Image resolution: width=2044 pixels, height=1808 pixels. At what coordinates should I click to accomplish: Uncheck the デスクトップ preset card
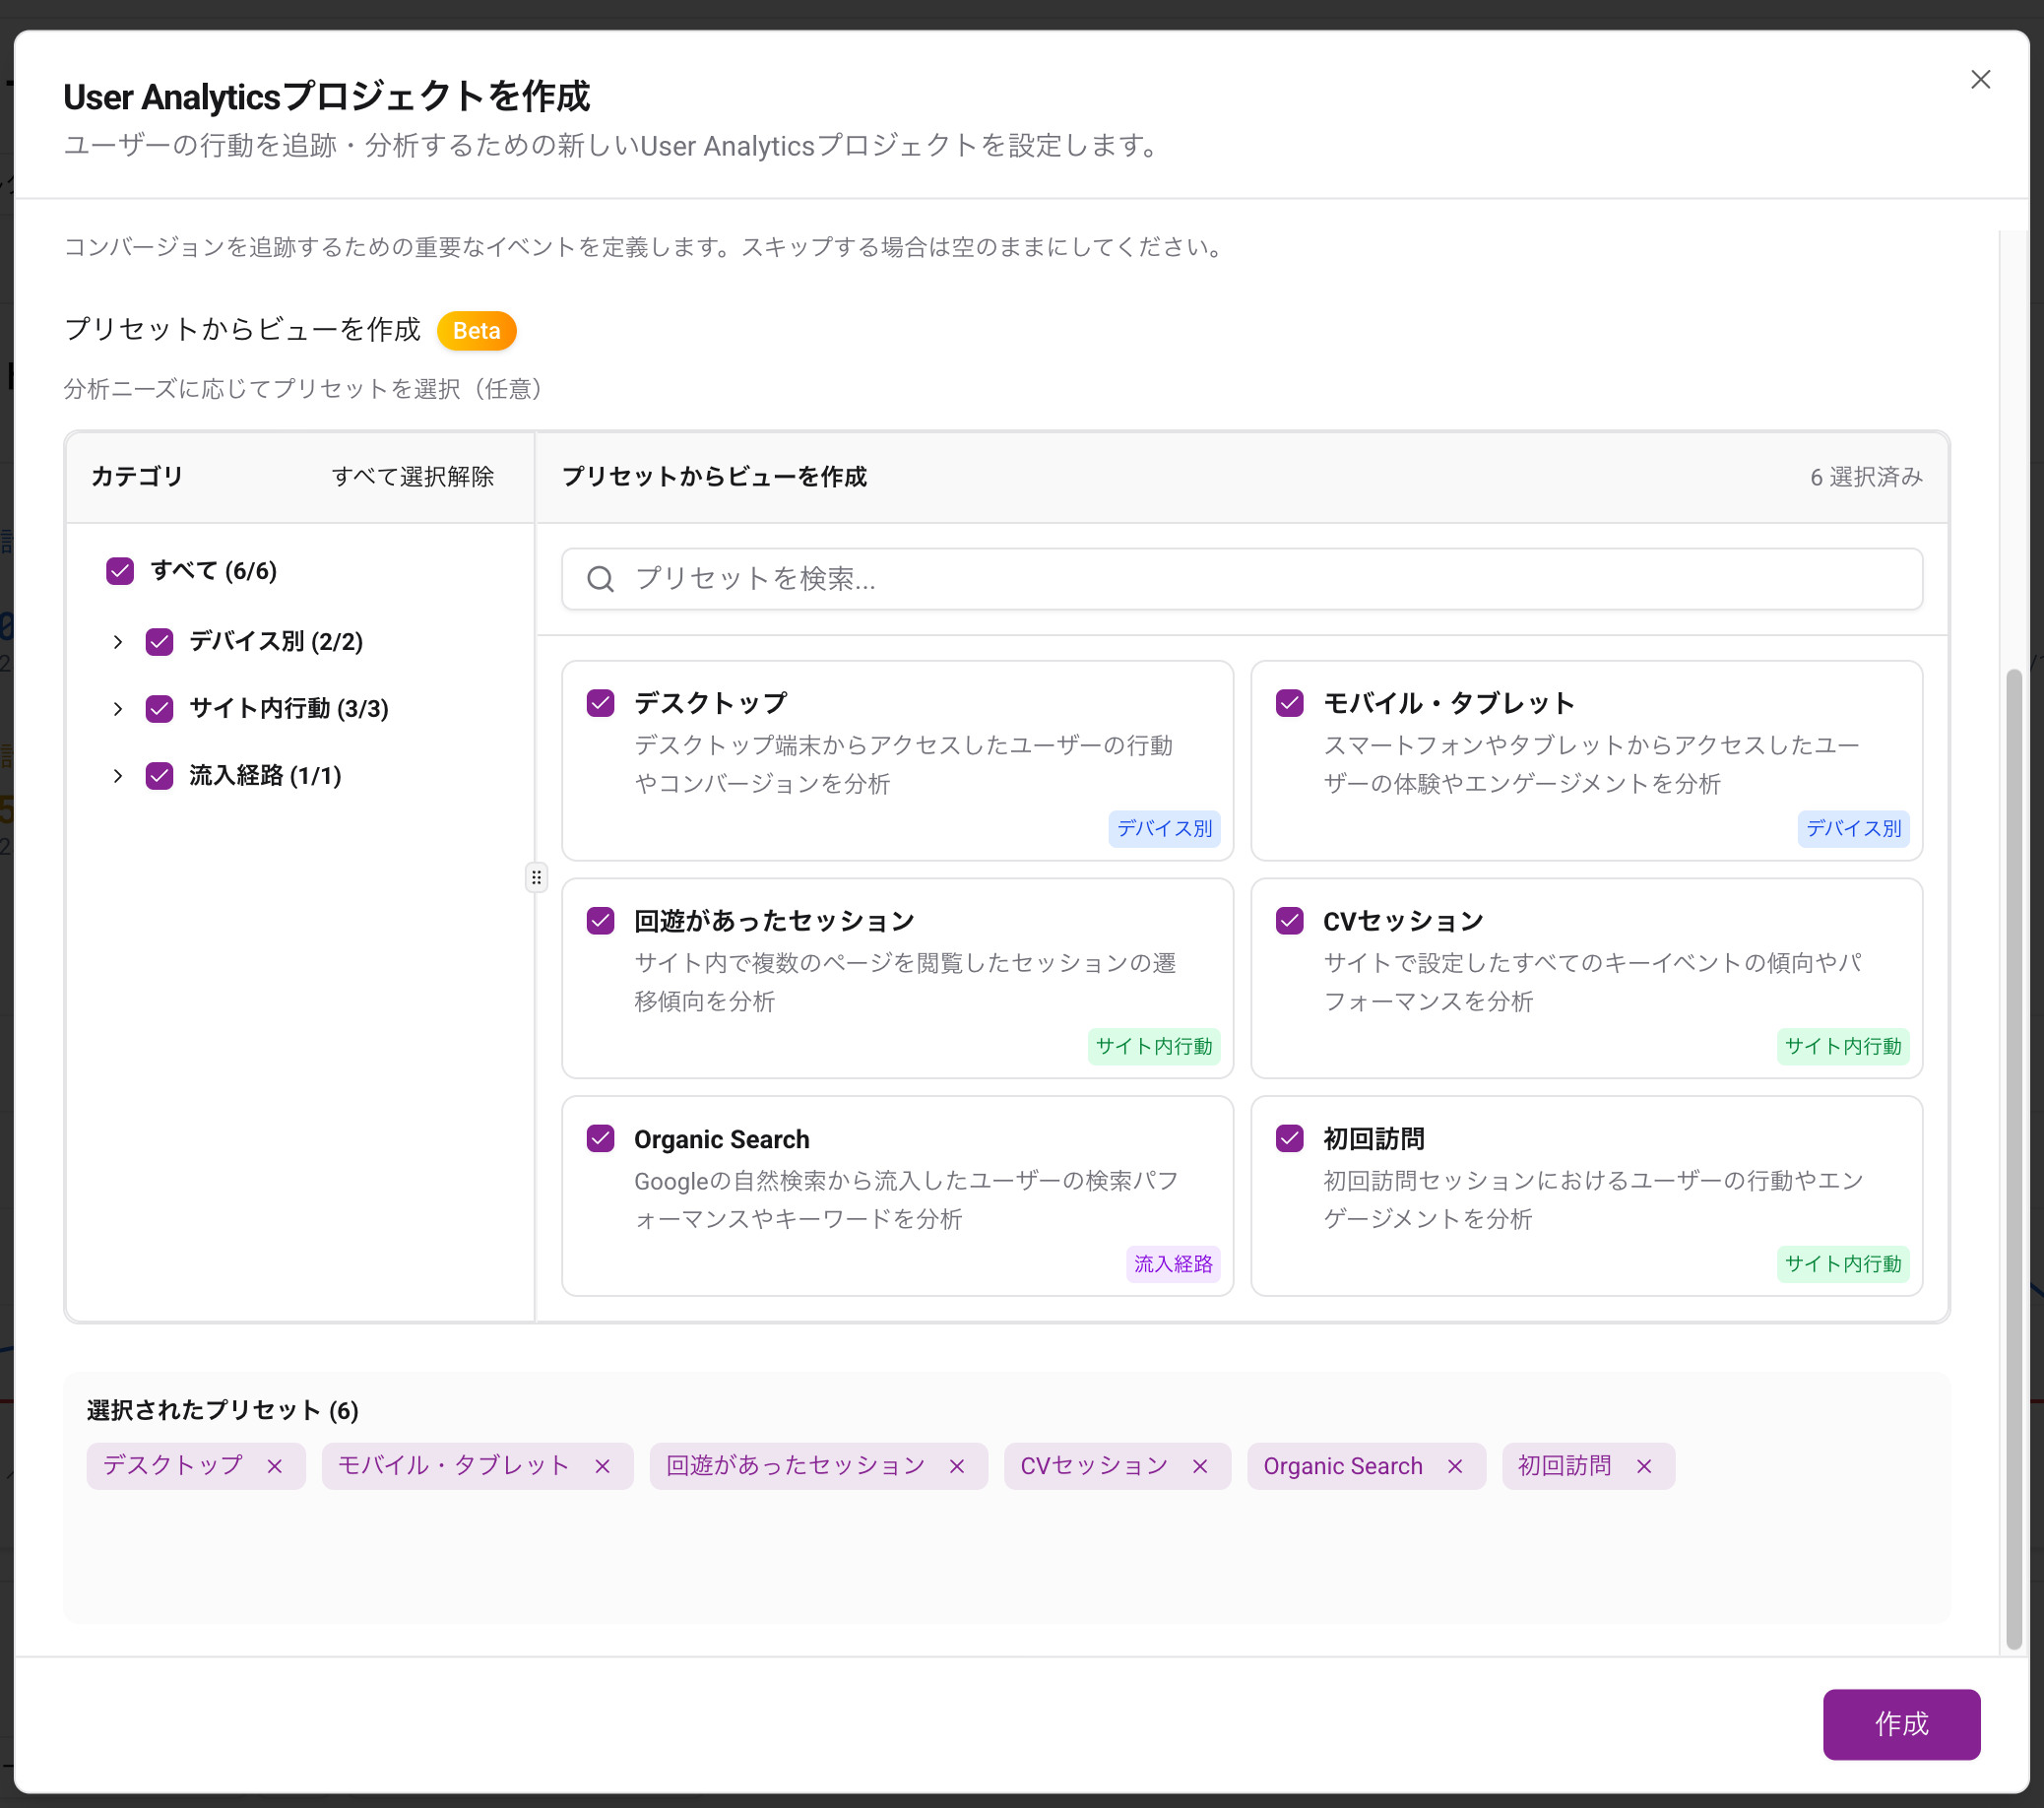click(x=600, y=703)
